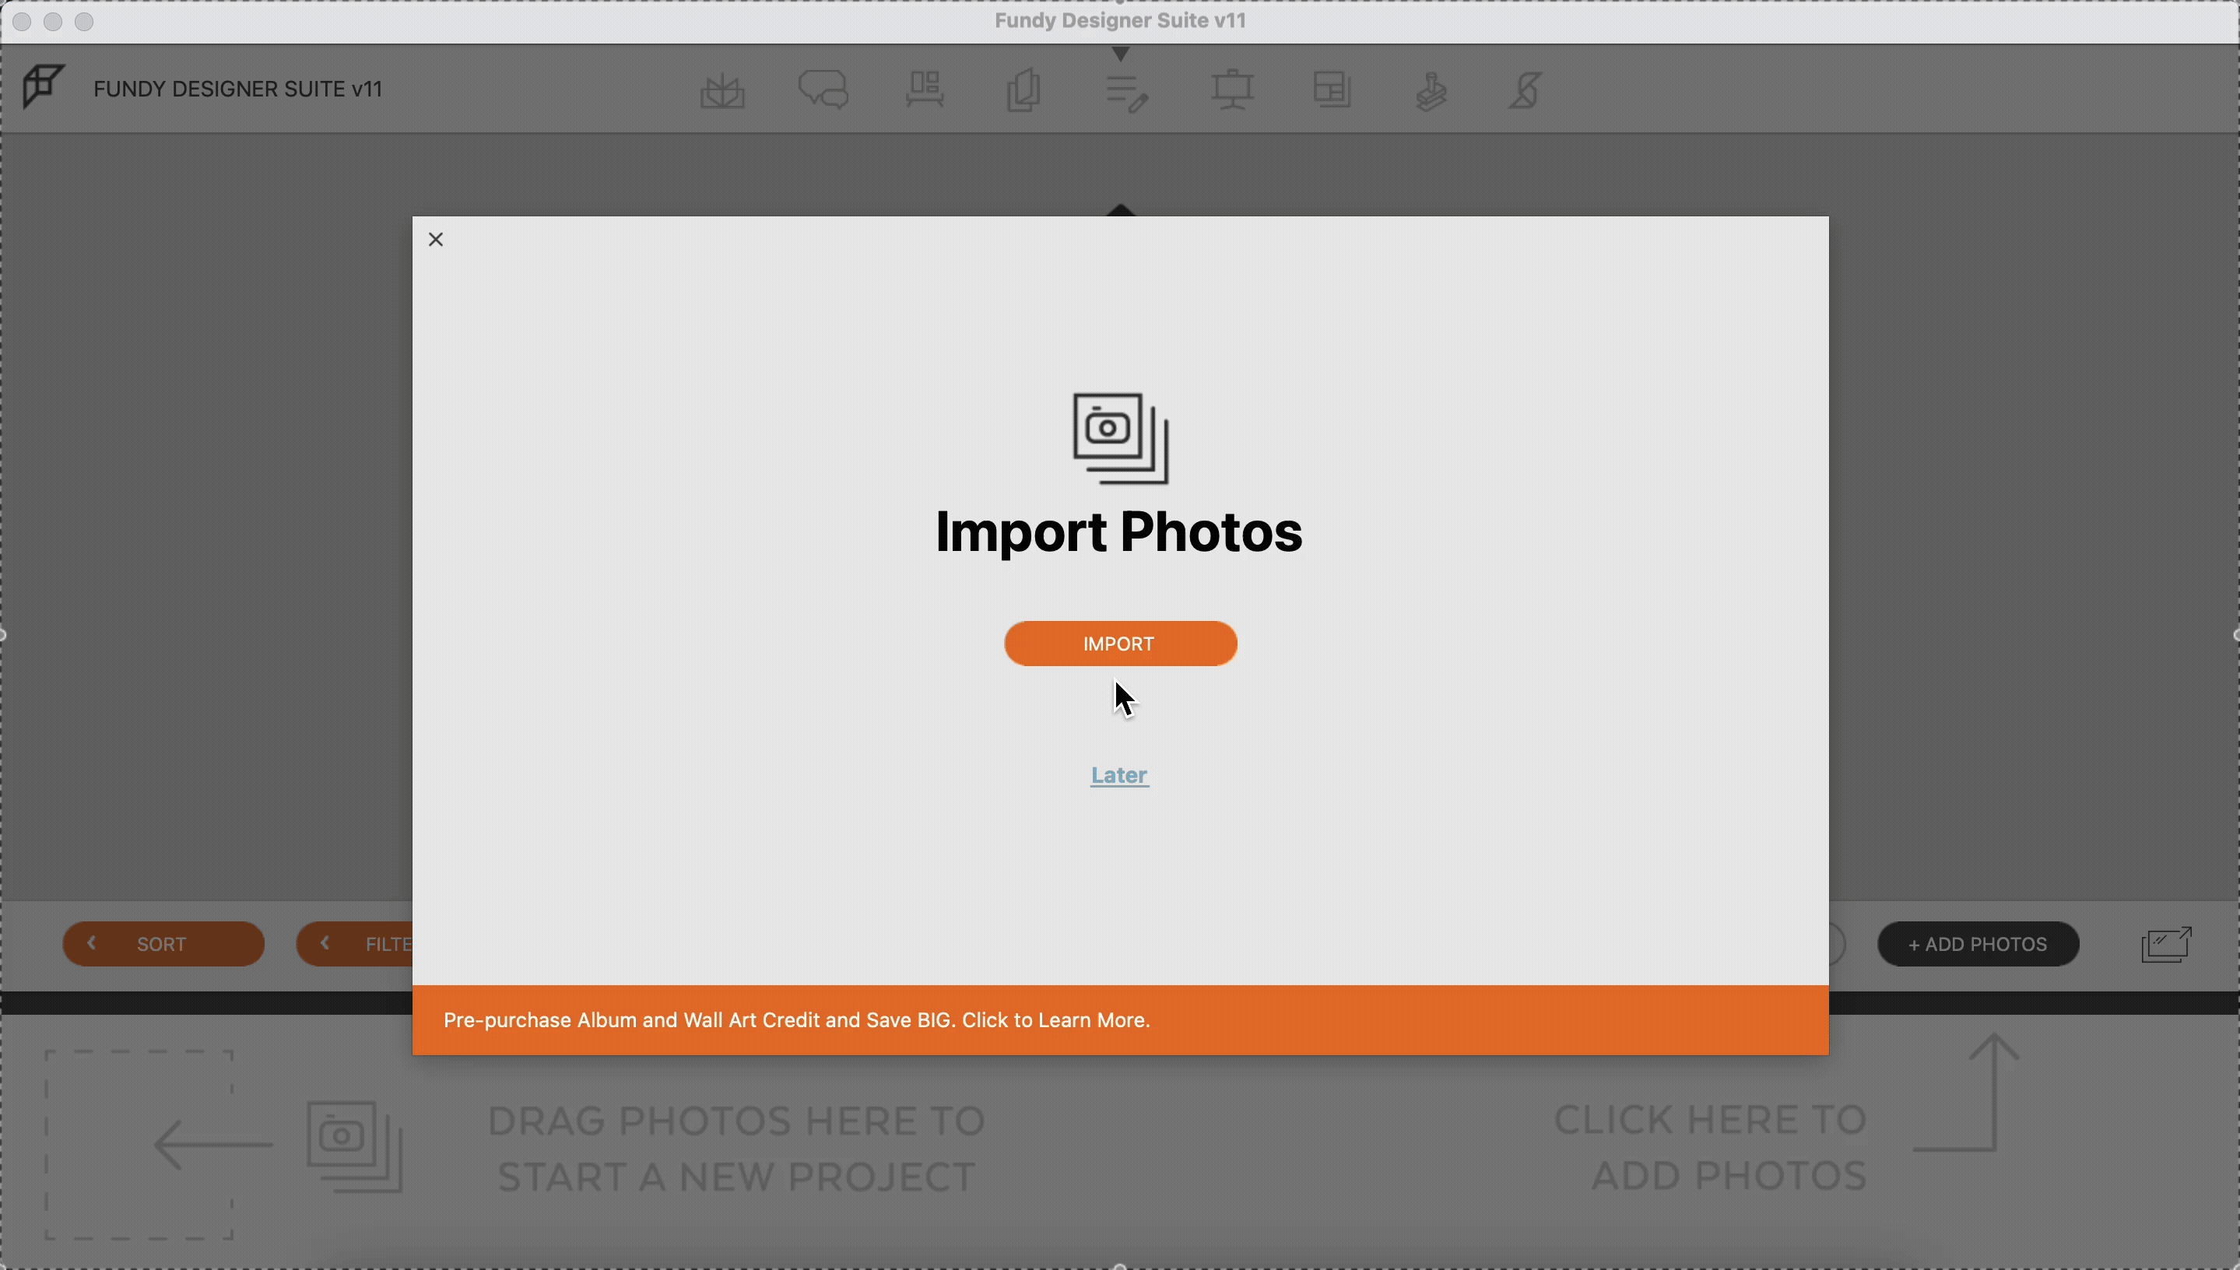Click the orange IMPORT button
2240x1270 pixels.
pyautogui.click(x=1120, y=644)
